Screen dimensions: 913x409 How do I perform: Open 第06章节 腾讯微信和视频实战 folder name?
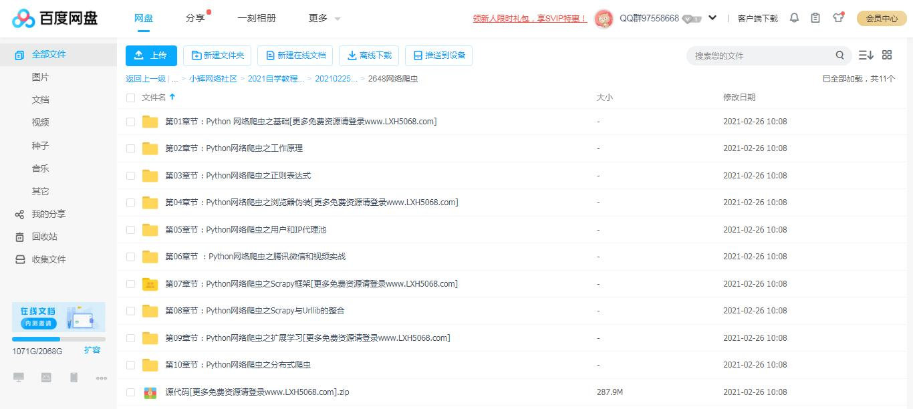[x=255, y=257]
